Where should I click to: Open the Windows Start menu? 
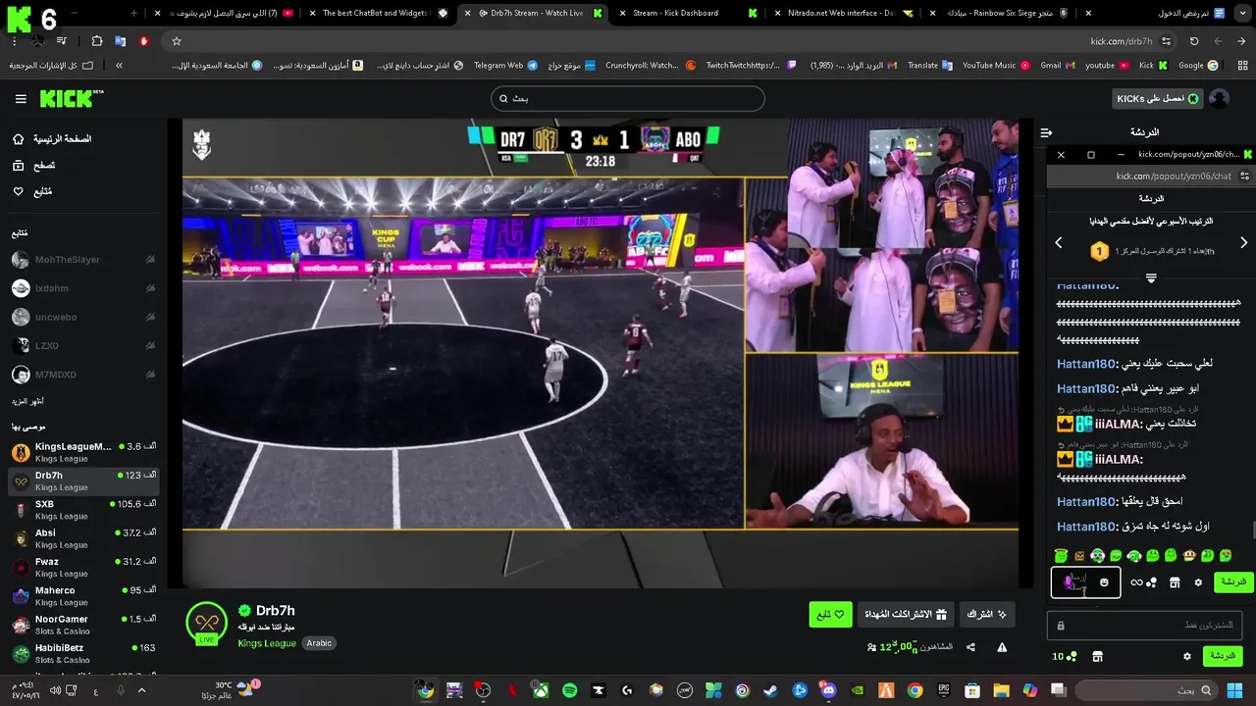pyautogui.click(x=1234, y=690)
